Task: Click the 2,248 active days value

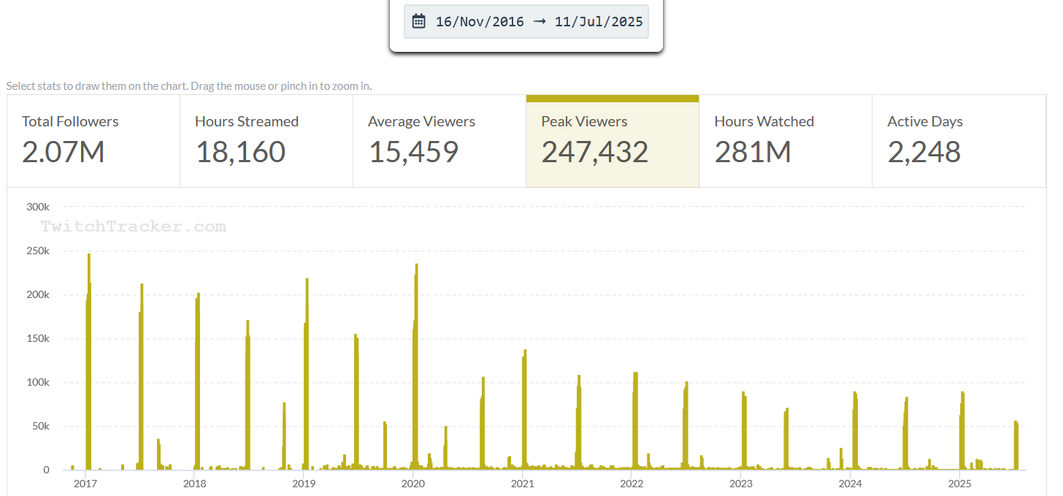Action: click(924, 152)
